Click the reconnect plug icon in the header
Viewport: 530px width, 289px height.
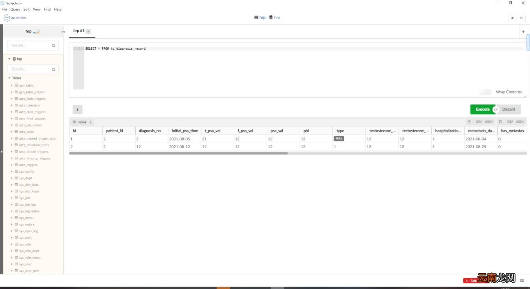[x=512, y=18]
